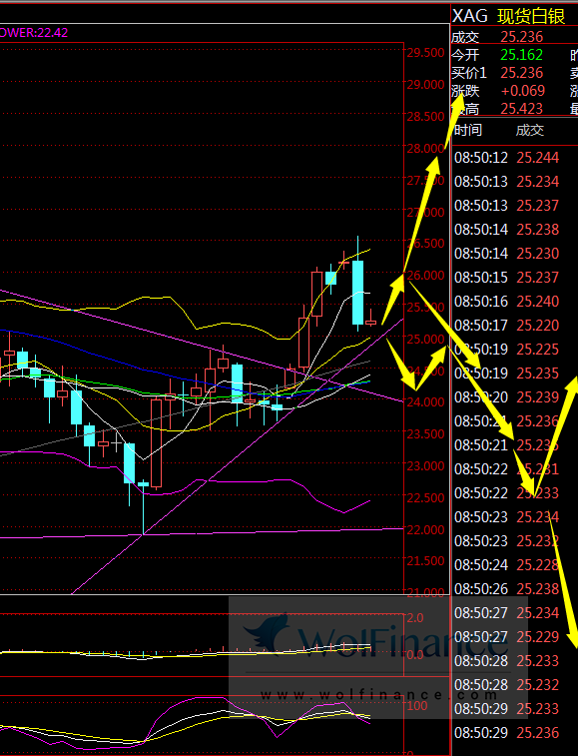Screen dimensions: 578x756
Task: Select the 29.000 price axis label
Action: pos(425,84)
